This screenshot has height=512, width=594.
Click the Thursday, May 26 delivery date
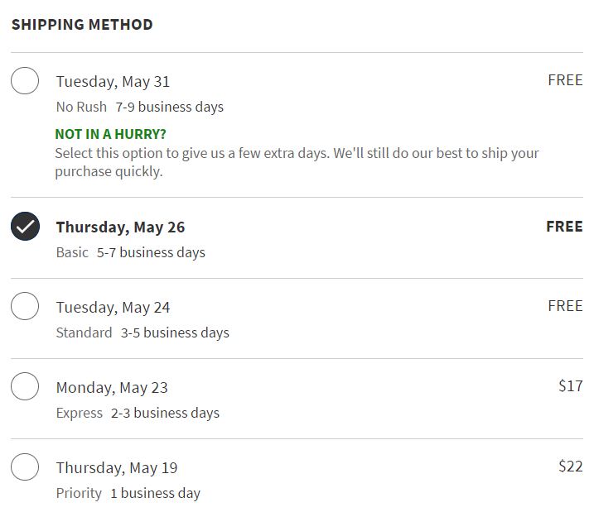[120, 227]
